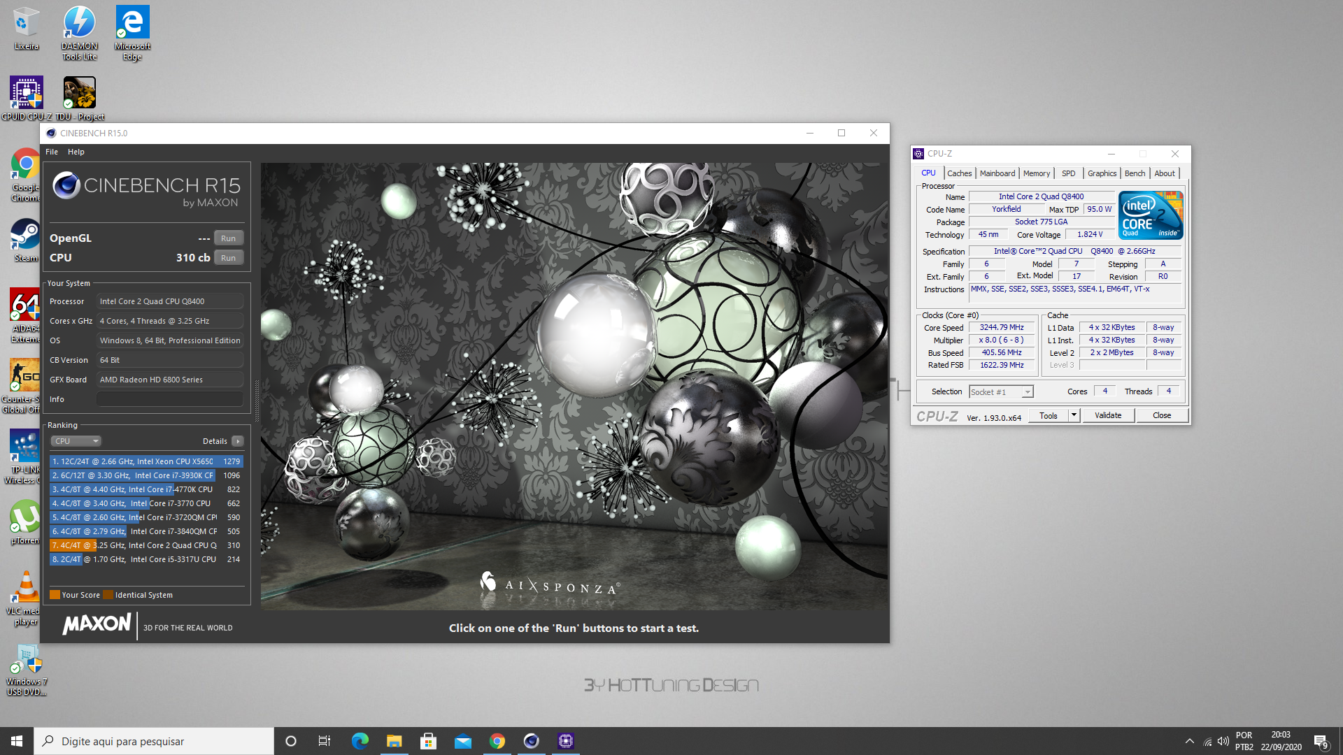Select i7-3840QM ranking entry
1343x755 pixels.
146,531
